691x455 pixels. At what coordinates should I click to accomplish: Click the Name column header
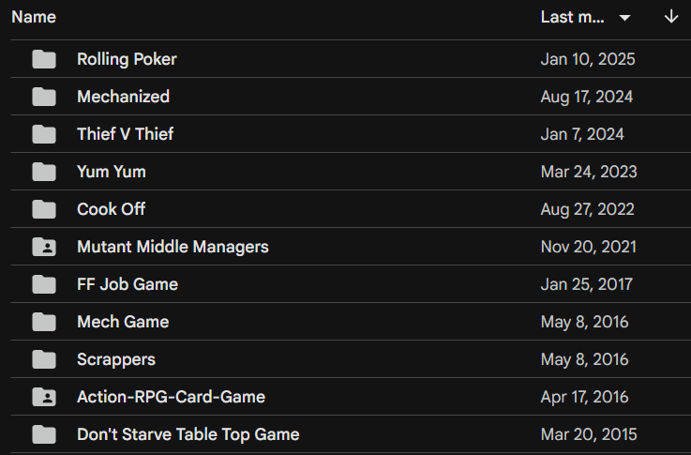(x=34, y=18)
